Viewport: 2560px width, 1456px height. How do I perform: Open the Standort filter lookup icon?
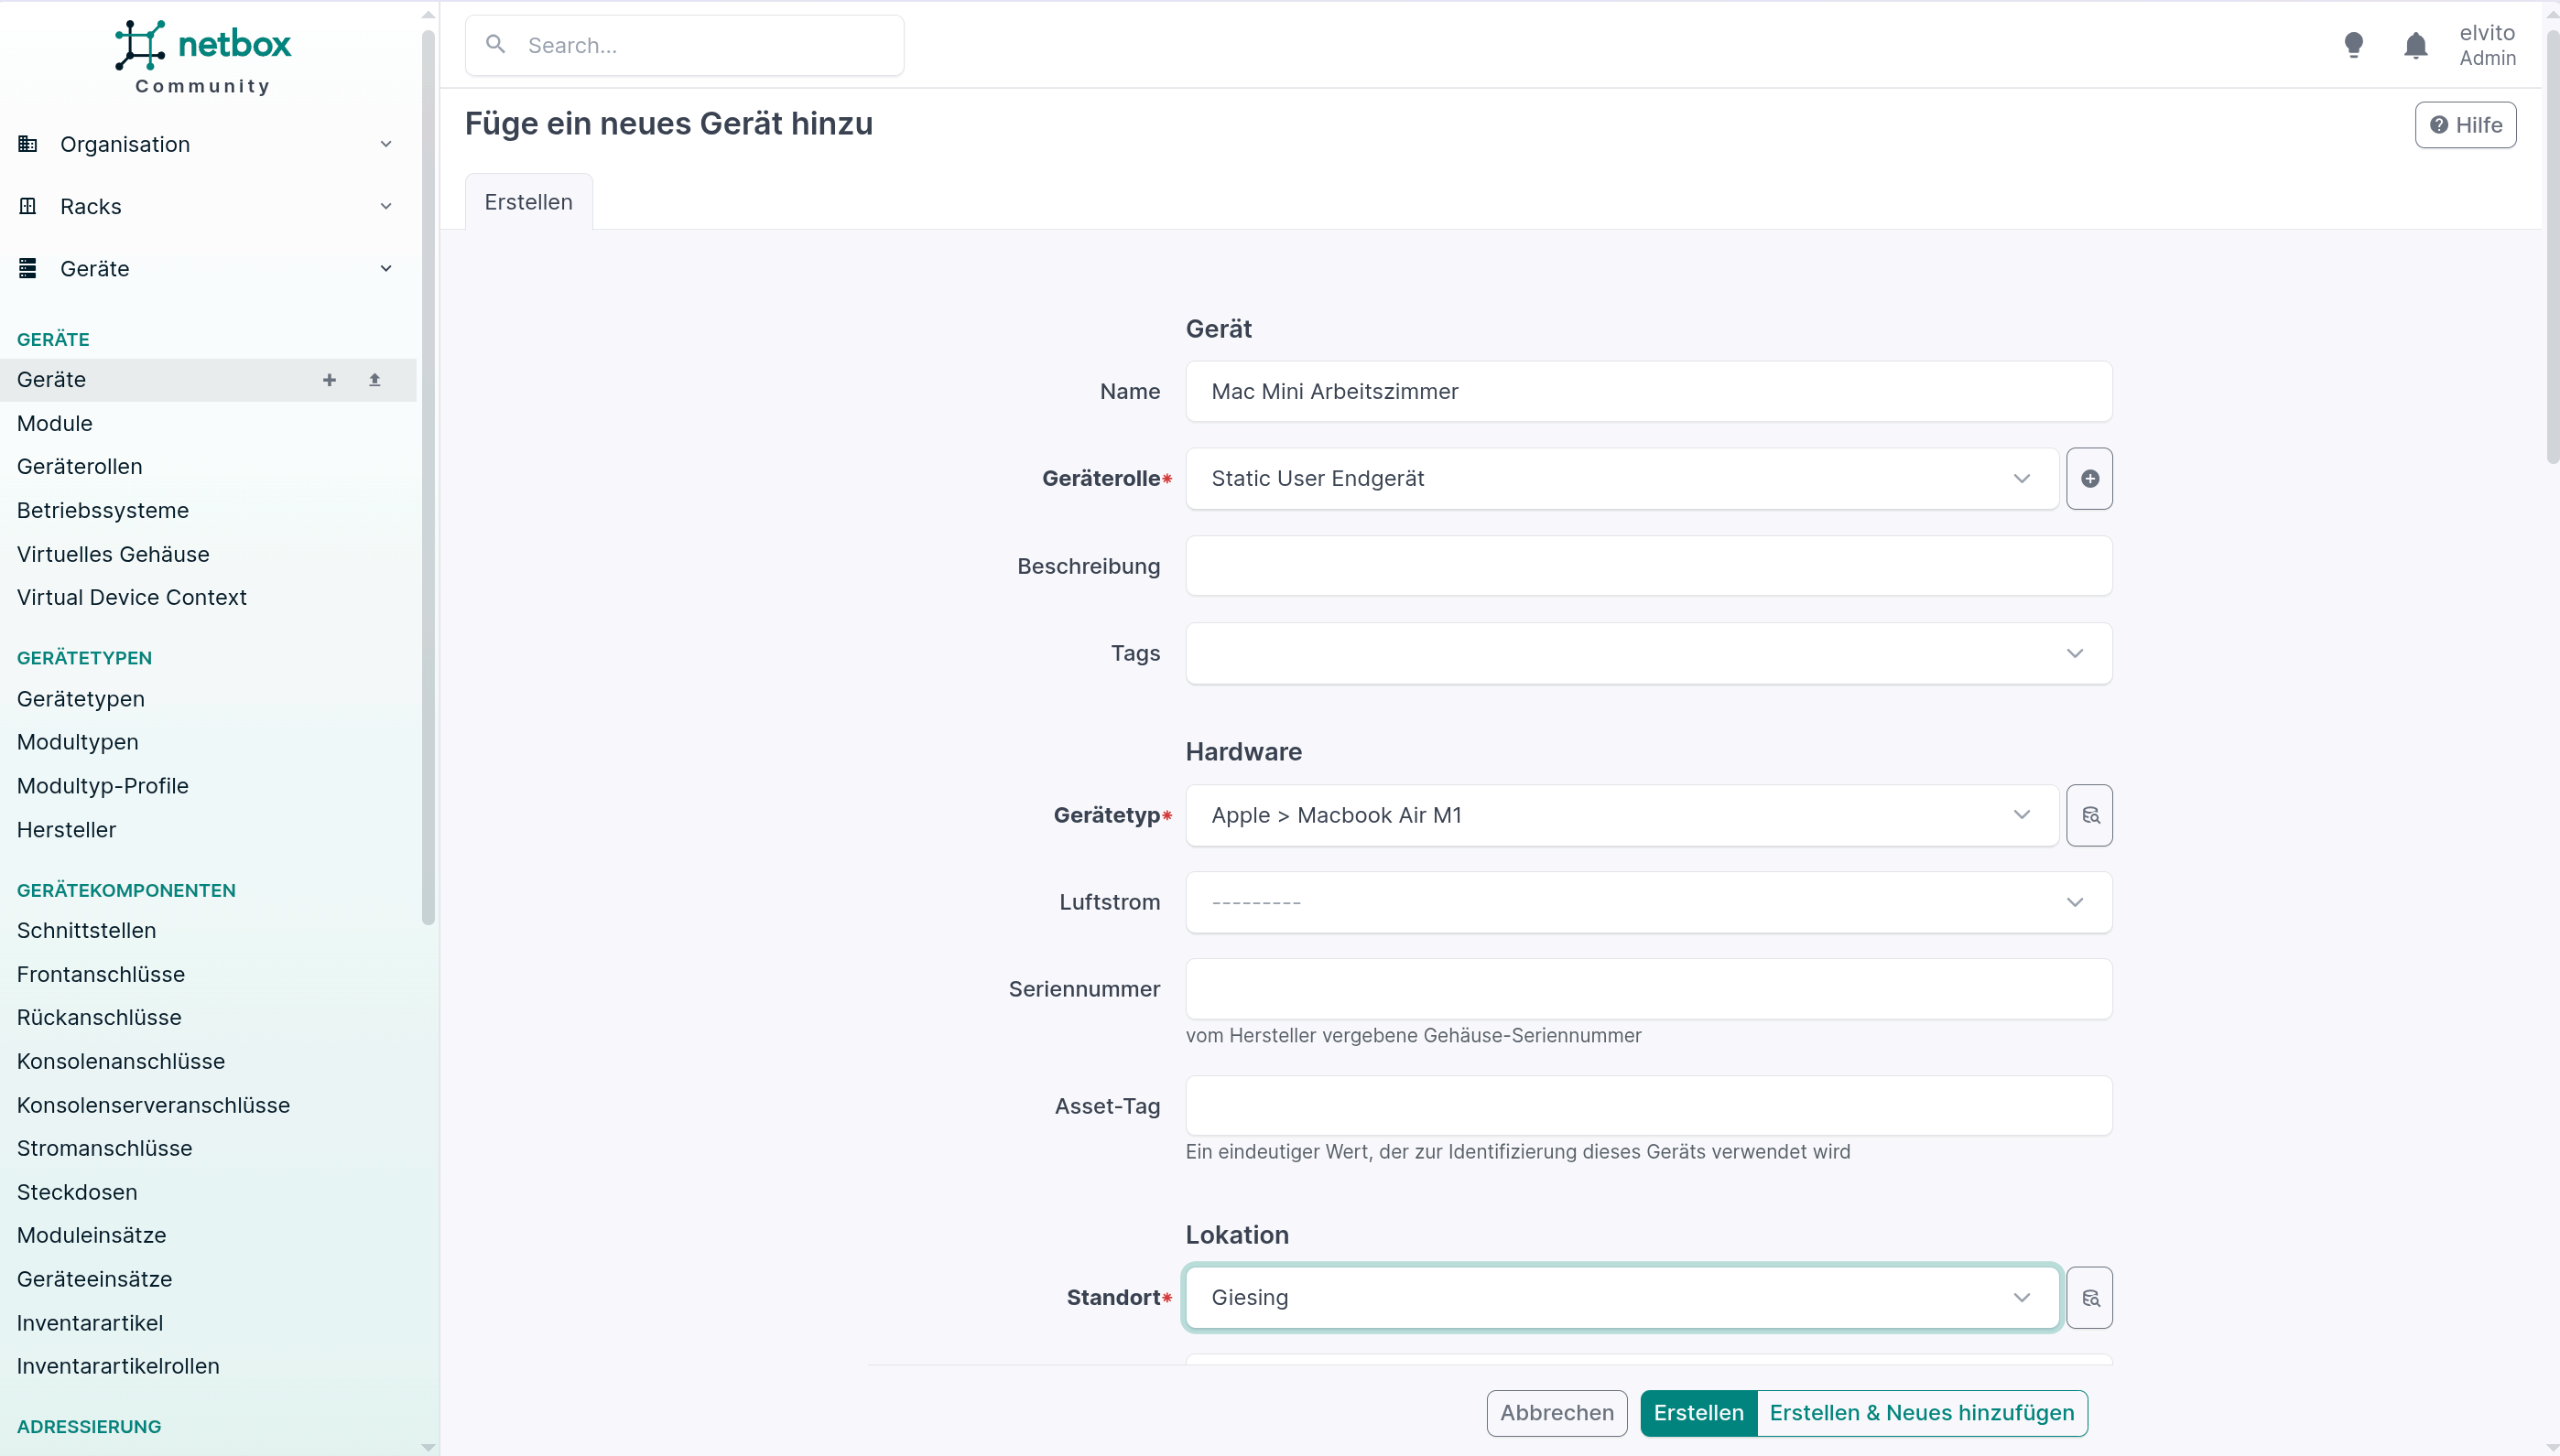[x=2088, y=1298]
